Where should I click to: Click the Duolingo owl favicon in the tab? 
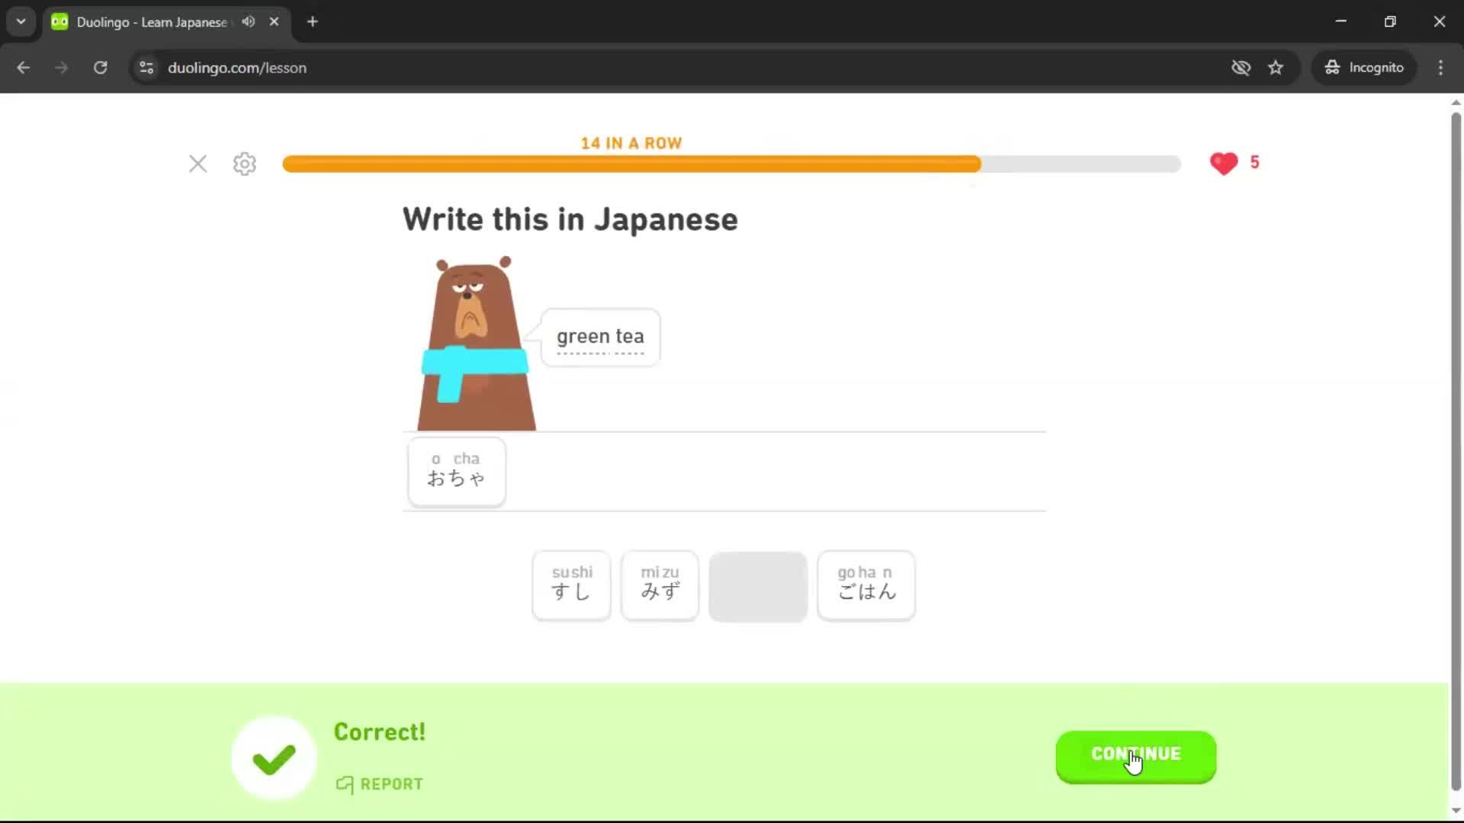click(59, 21)
